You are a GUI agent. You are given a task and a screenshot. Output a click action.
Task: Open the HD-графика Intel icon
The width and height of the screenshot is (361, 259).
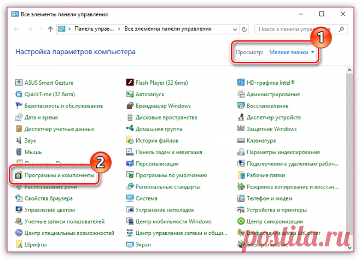(x=242, y=83)
